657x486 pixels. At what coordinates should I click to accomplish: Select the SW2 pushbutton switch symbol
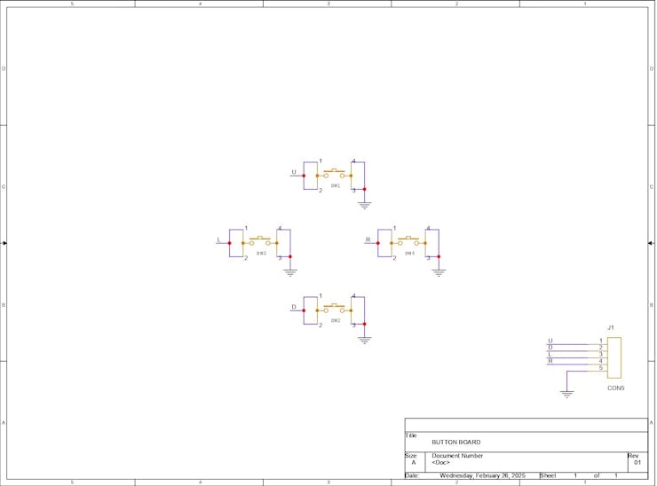(334, 309)
